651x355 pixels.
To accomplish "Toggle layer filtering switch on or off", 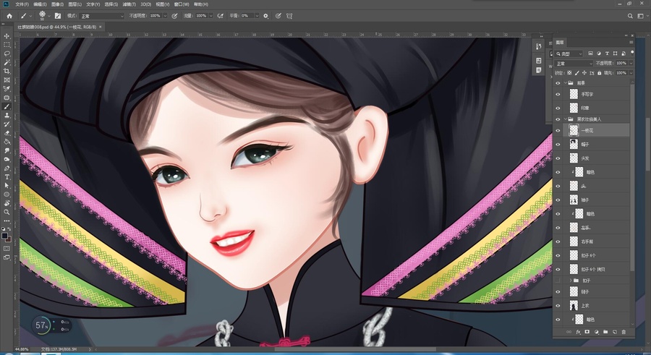I will point(632,53).
